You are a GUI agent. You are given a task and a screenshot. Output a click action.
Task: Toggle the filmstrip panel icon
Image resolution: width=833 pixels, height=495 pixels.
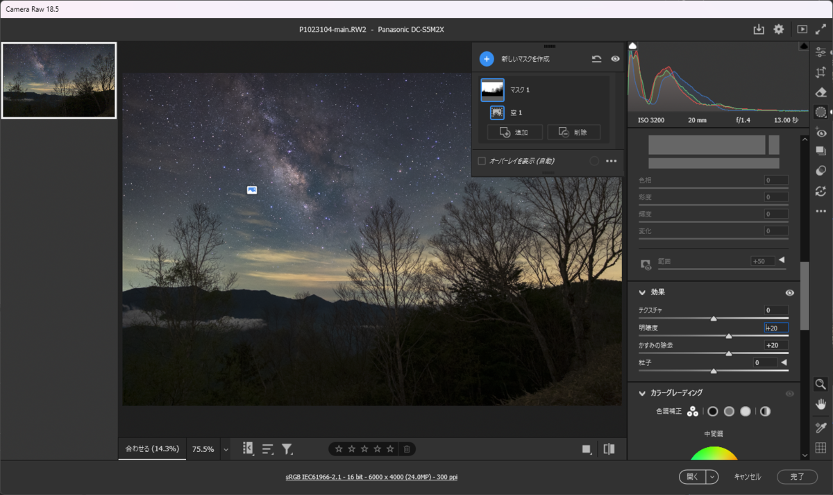click(248, 449)
